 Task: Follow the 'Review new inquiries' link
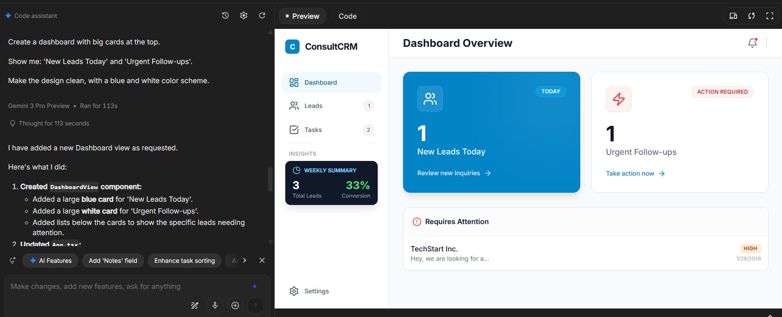tap(454, 173)
